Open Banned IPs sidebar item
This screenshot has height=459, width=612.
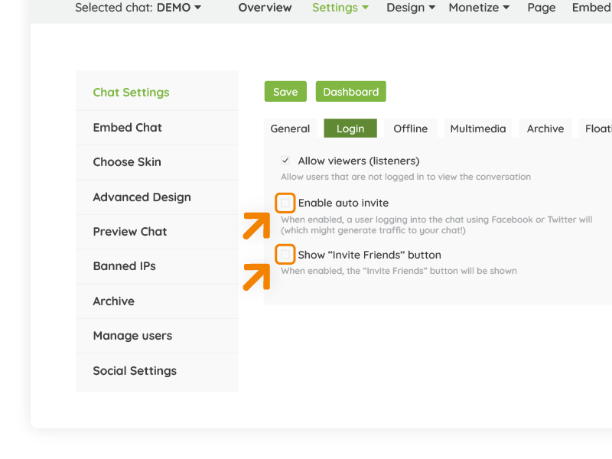pyautogui.click(x=157, y=266)
